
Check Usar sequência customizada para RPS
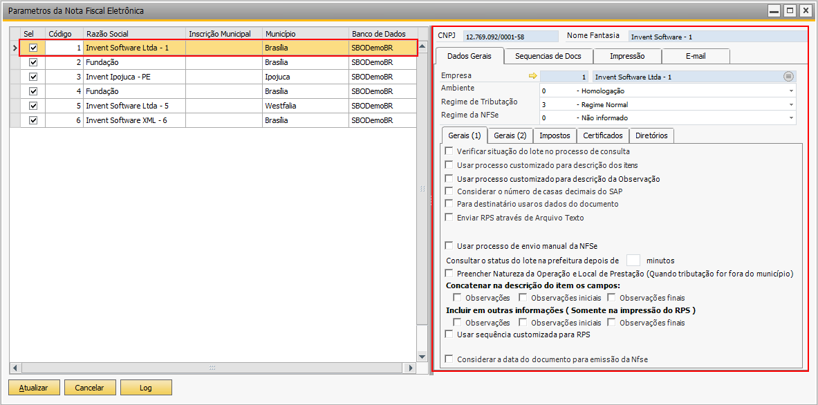[449, 334]
